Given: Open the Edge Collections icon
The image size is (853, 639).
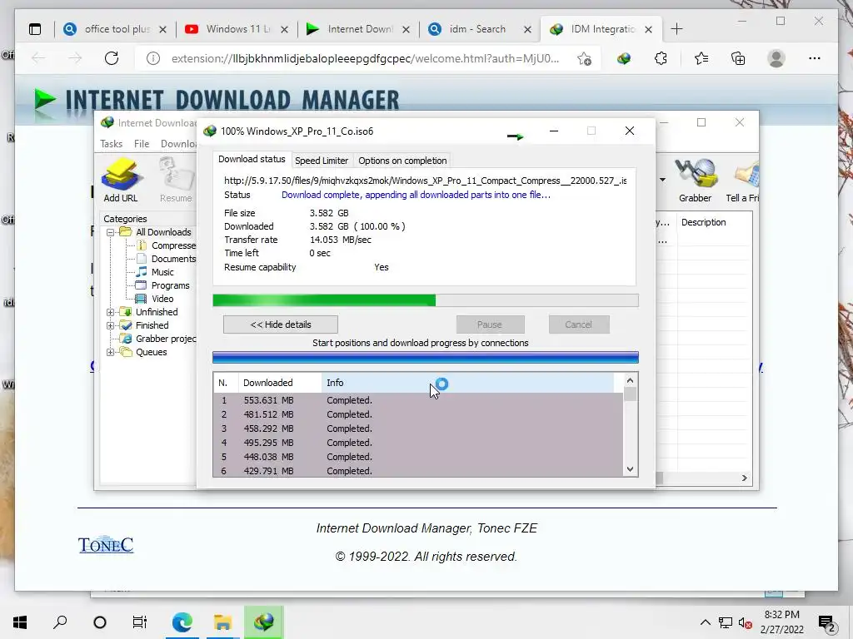Looking at the screenshot, I should tap(738, 59).
